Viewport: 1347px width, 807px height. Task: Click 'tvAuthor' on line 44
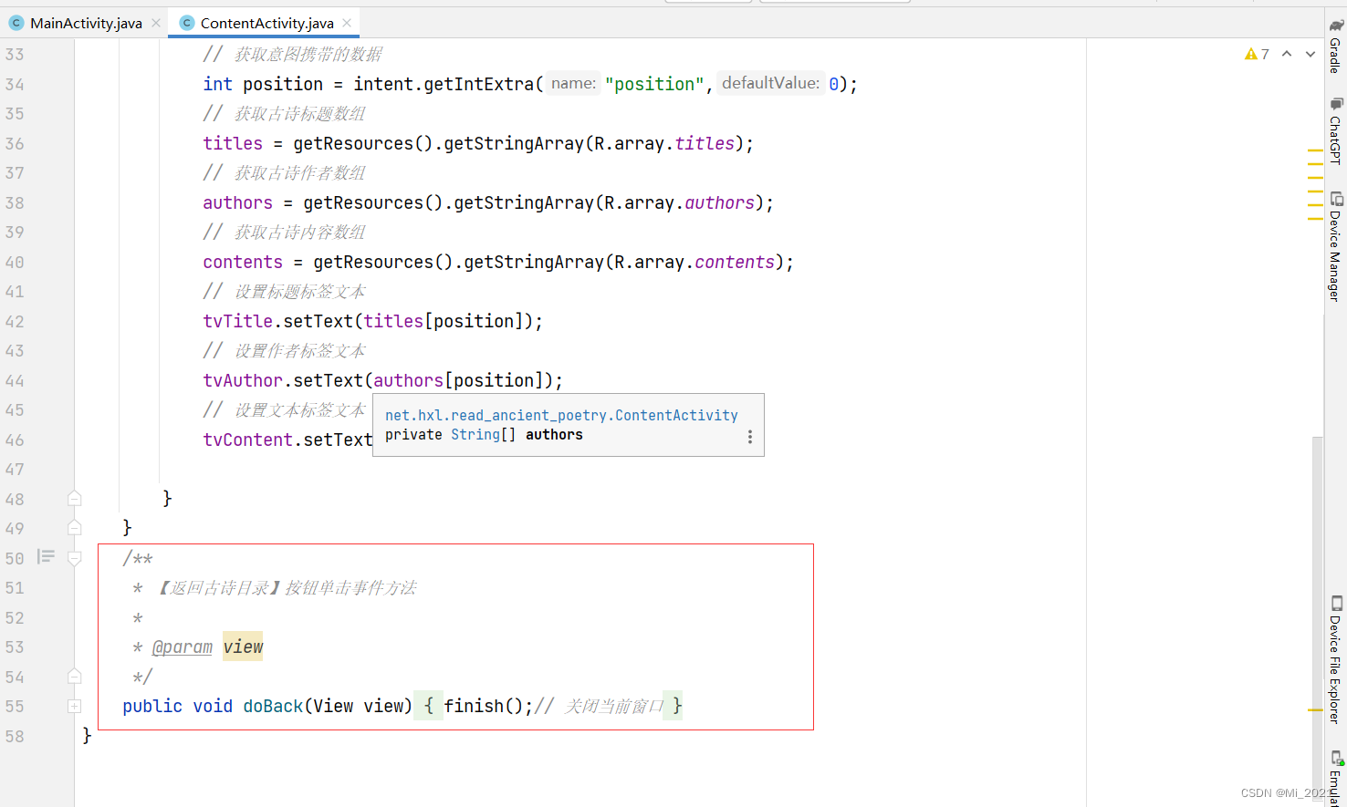(x=243, y=380)
